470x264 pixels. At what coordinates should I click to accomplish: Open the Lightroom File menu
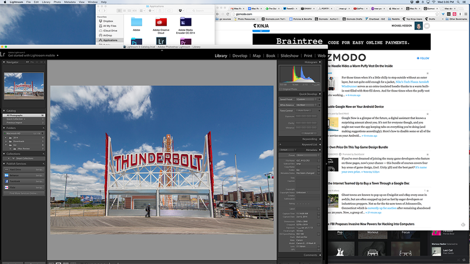[28, 2]
